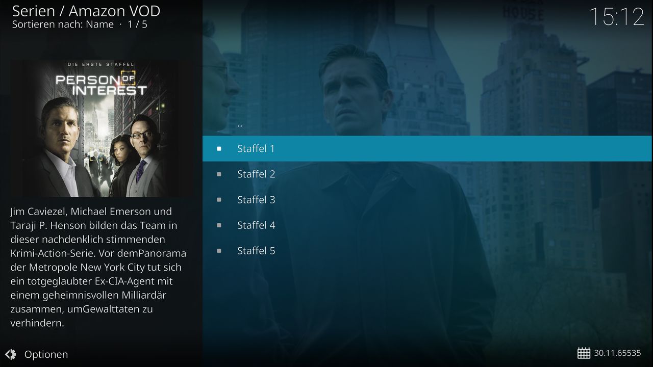Click the bullet icon next to Staffel 3
Viewport: 653px width, 367px height.
tap(219, 200)
